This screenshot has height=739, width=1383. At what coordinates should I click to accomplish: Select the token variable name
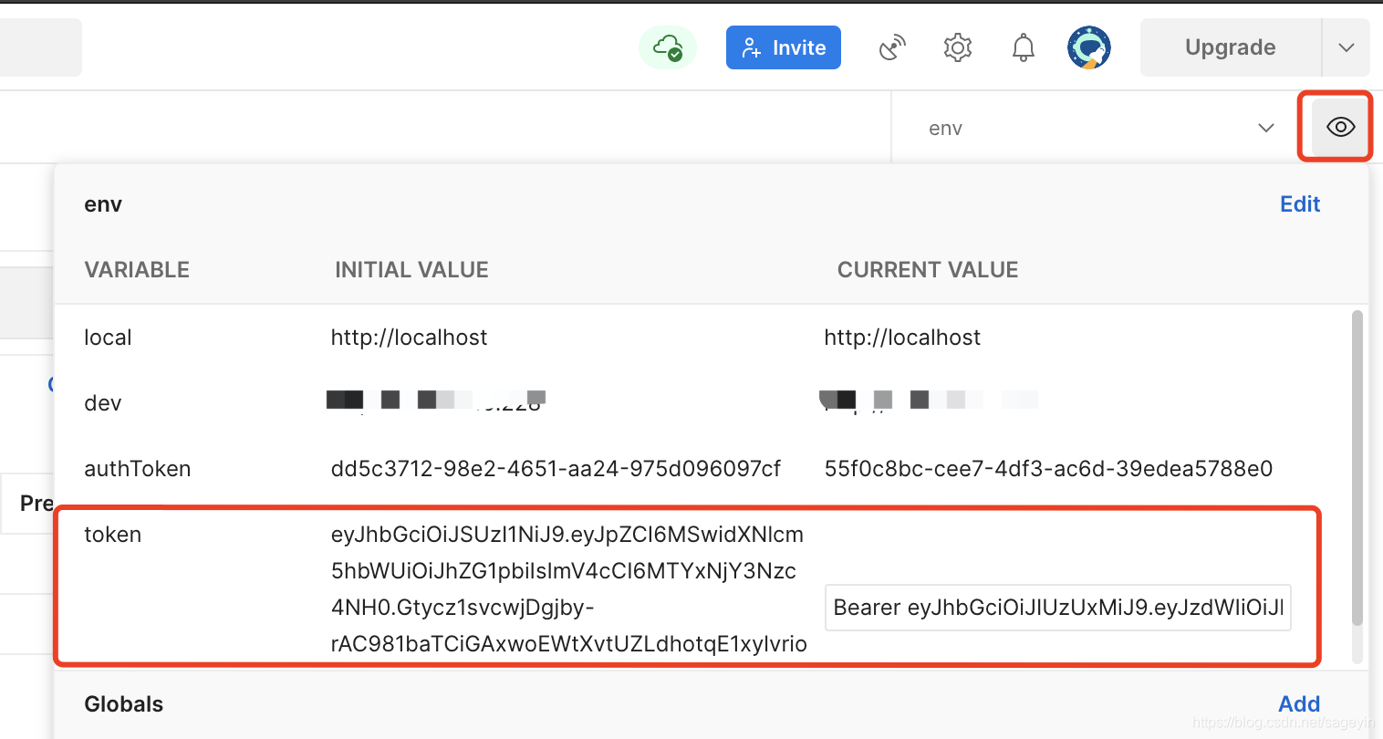point(113,535)
